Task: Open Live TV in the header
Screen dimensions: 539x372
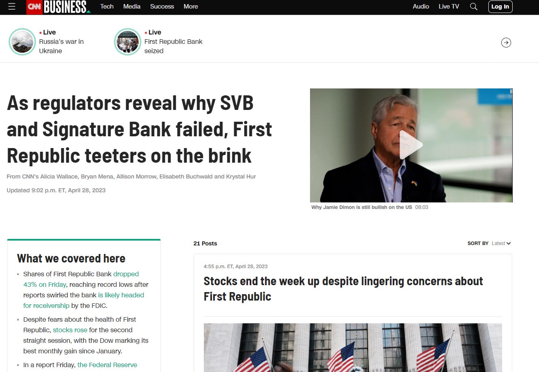Action: (449, 6)
